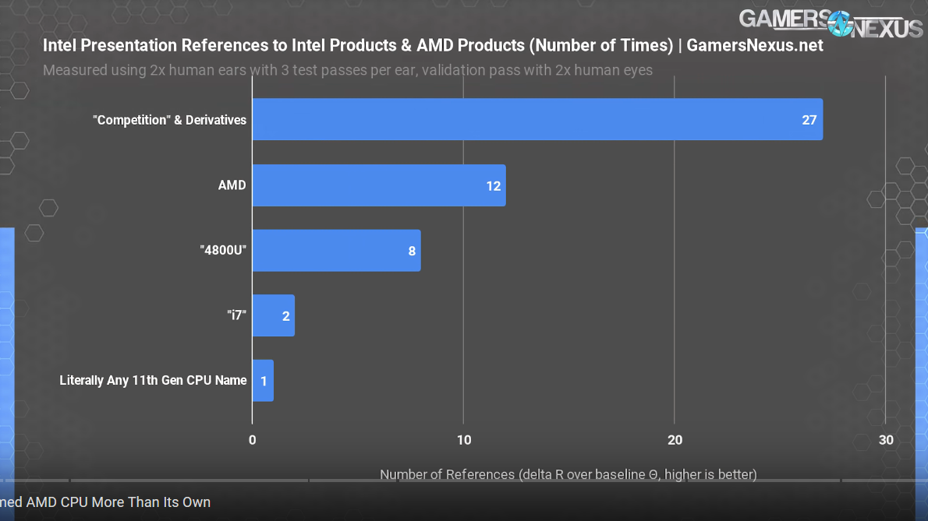
Task: Click the "4800U" bar
Action: 335,250
